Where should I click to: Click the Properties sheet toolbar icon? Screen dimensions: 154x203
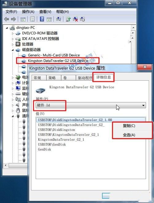[32, 19]
